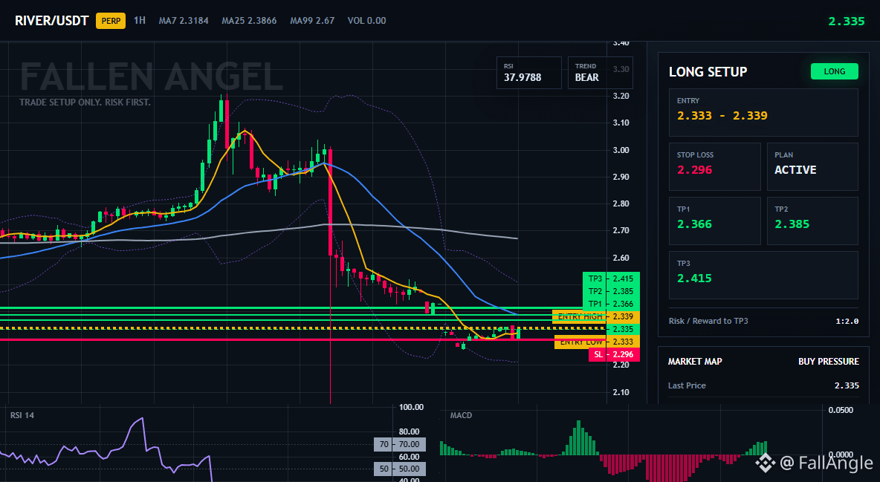
Task: Click the ENTRY LOW 2.333 chart tag
Action: click(597, 342)
